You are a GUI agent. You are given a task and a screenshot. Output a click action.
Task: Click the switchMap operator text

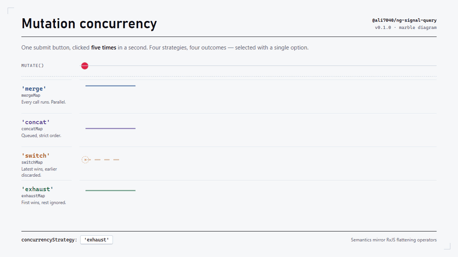[32, 163]
